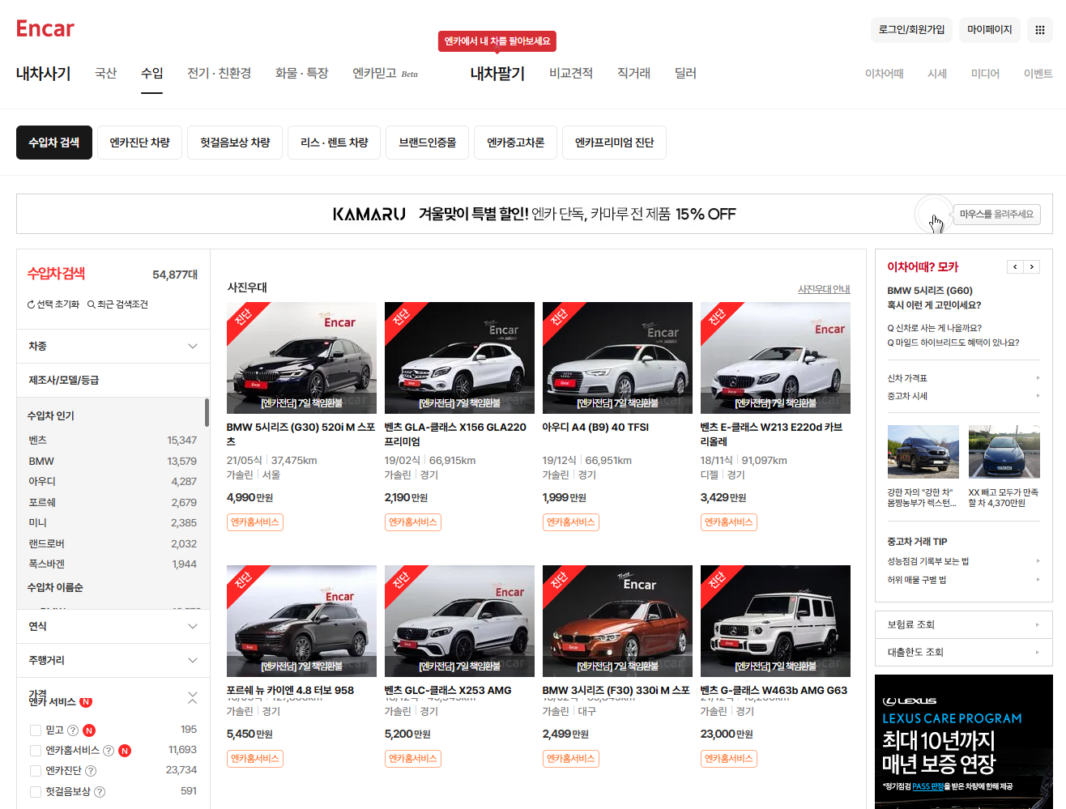Show next 이차어때 card arrow
1066x809 pixels.
(1032, 266)
